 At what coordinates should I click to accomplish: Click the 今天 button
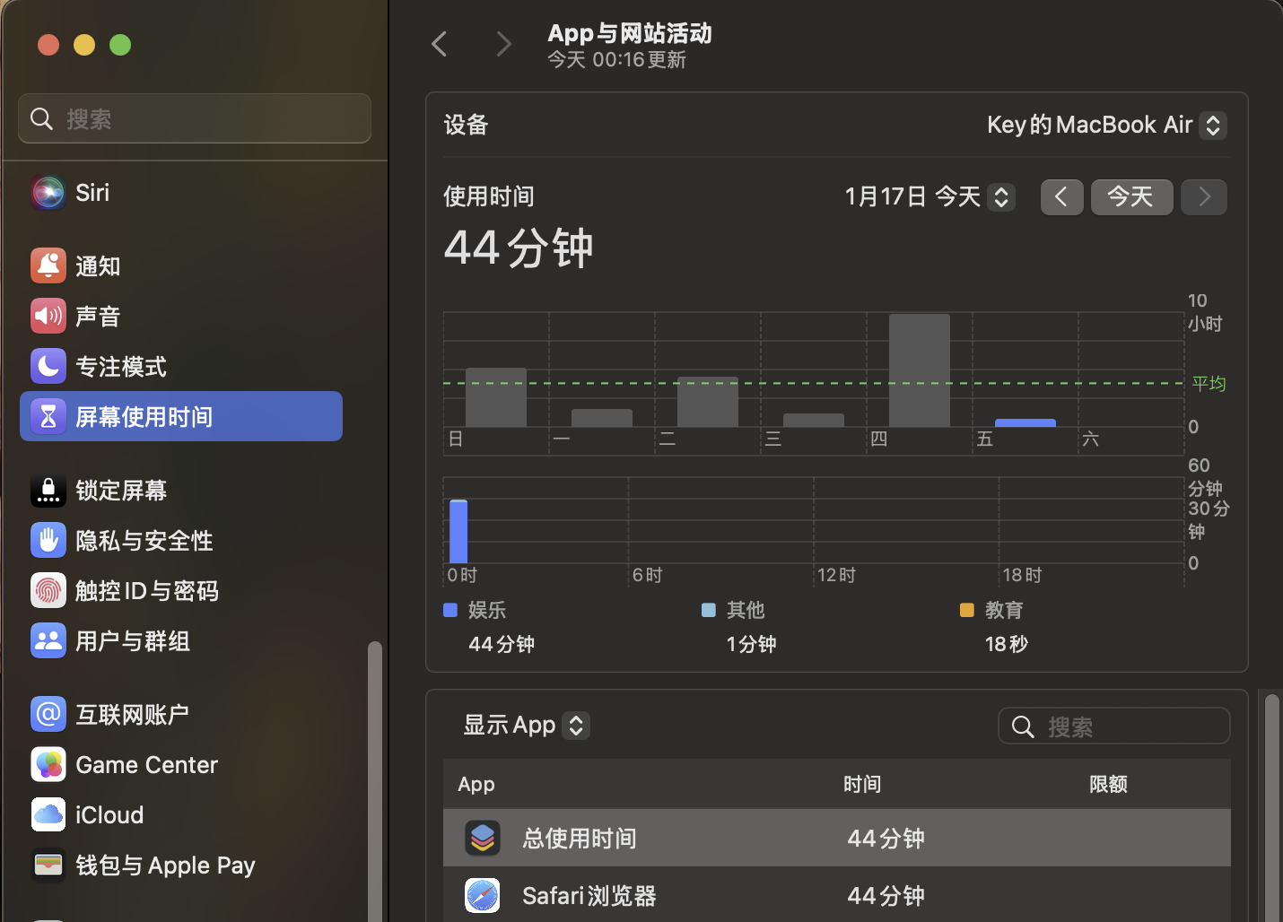click(1131, 197)
